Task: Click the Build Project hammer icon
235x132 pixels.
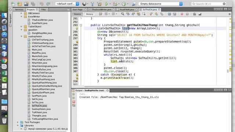Action: 93,4
